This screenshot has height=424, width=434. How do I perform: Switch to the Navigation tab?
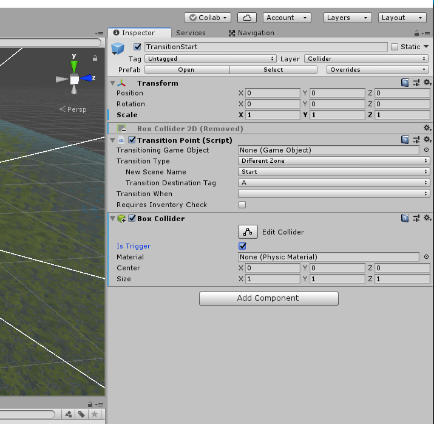point(251,33)
